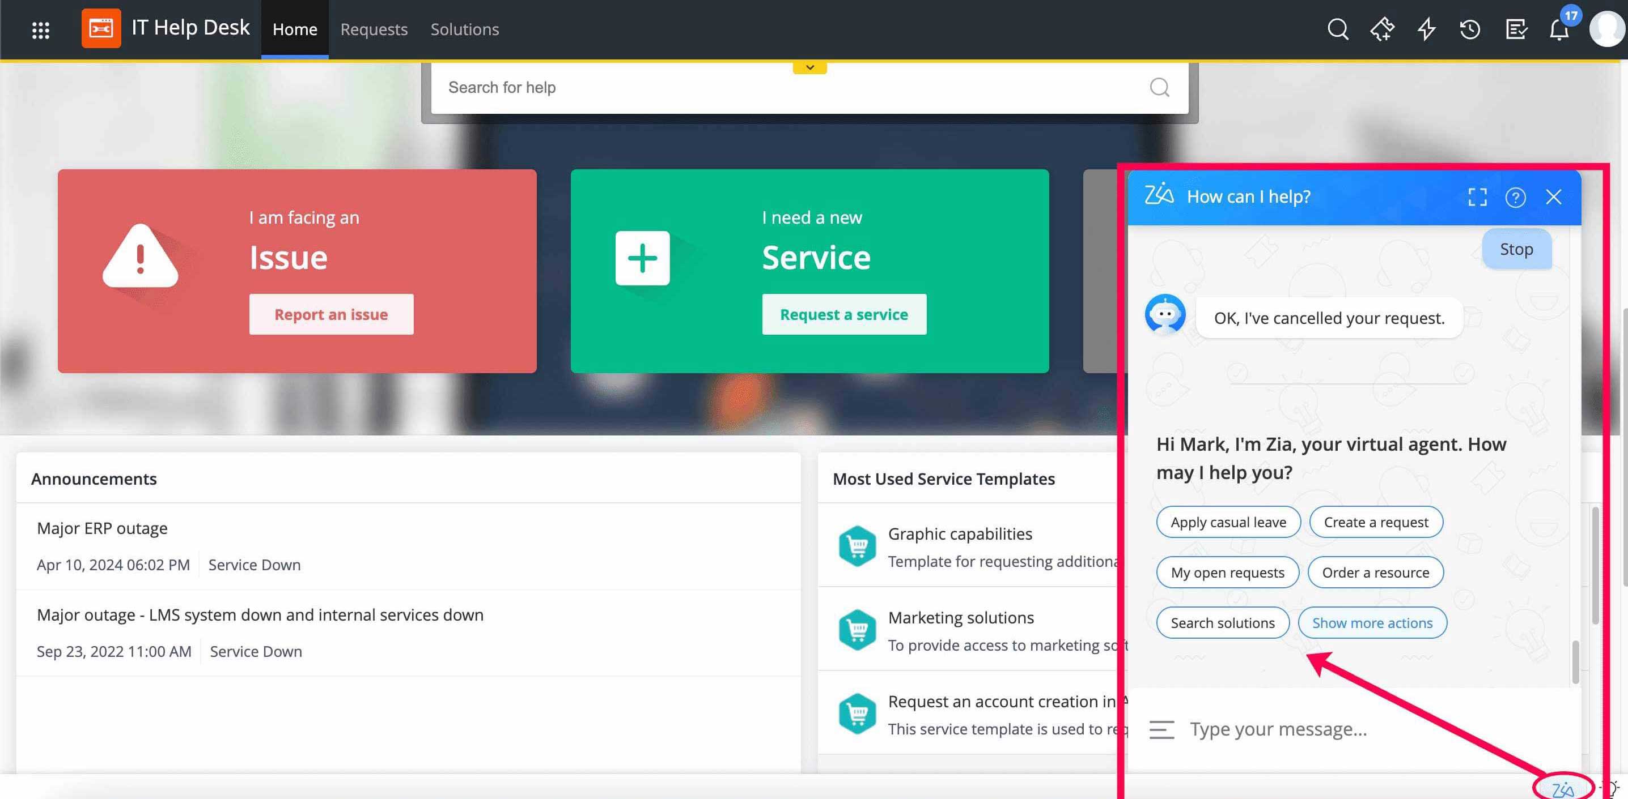Switch to the Requests tab
This screenshot has width=1628, height=799.
pyautogui.click(x=374, y=29)
